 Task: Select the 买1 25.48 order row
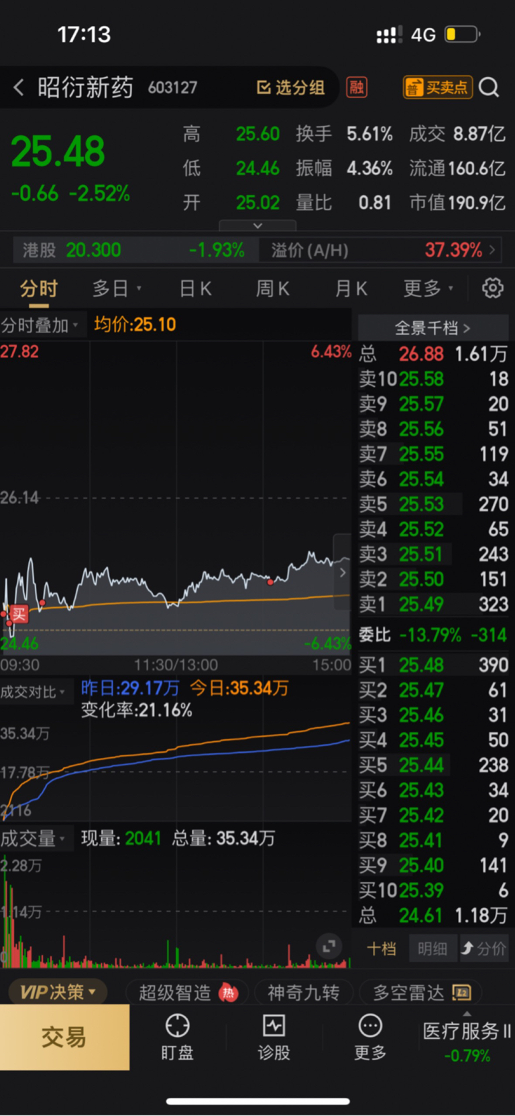[x=433, y=665]
